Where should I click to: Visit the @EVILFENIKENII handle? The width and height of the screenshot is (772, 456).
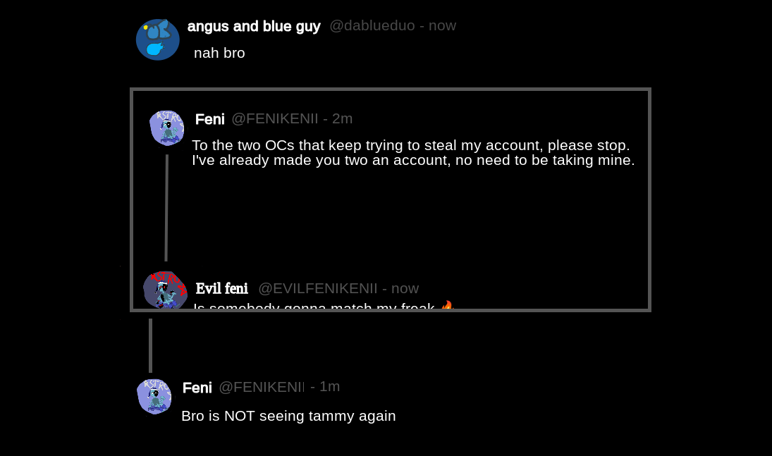coord(318,288)
